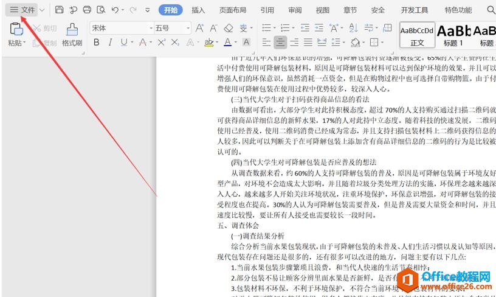Click the decrease font size icon

214,28
